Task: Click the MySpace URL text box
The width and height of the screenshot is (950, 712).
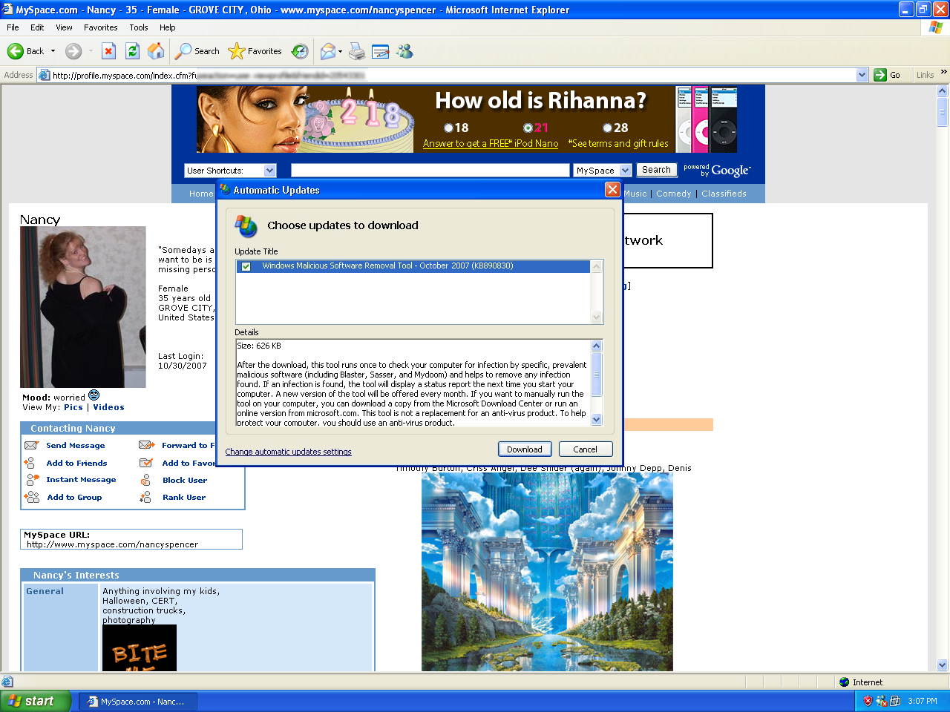Action: (x=131, y=539)
